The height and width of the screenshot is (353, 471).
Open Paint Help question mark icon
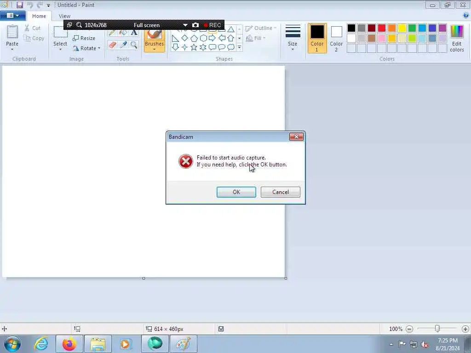coord(466,16)
